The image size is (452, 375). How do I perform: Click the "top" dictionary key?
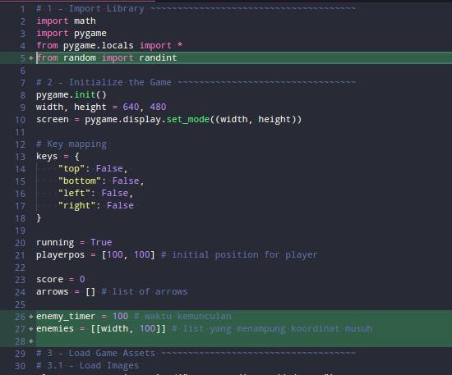coord(71,169)
